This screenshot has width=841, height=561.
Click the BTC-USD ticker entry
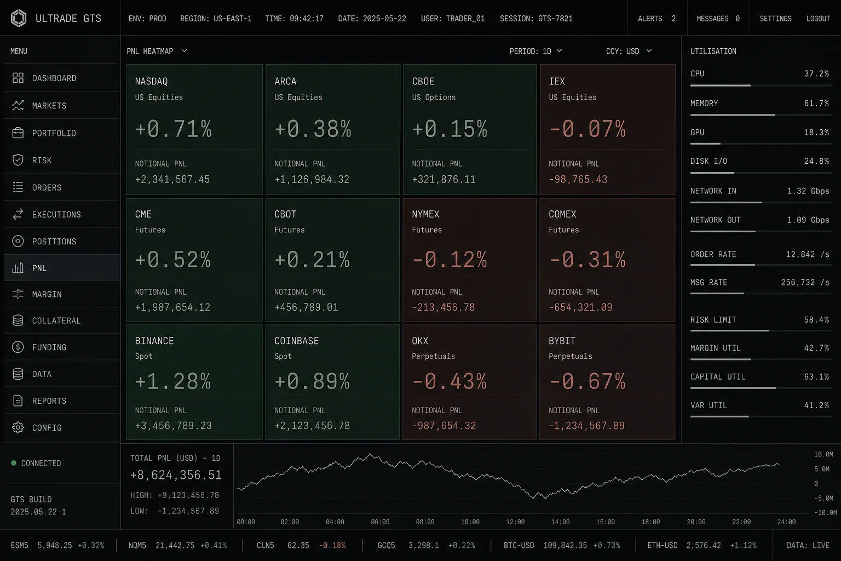562,546
